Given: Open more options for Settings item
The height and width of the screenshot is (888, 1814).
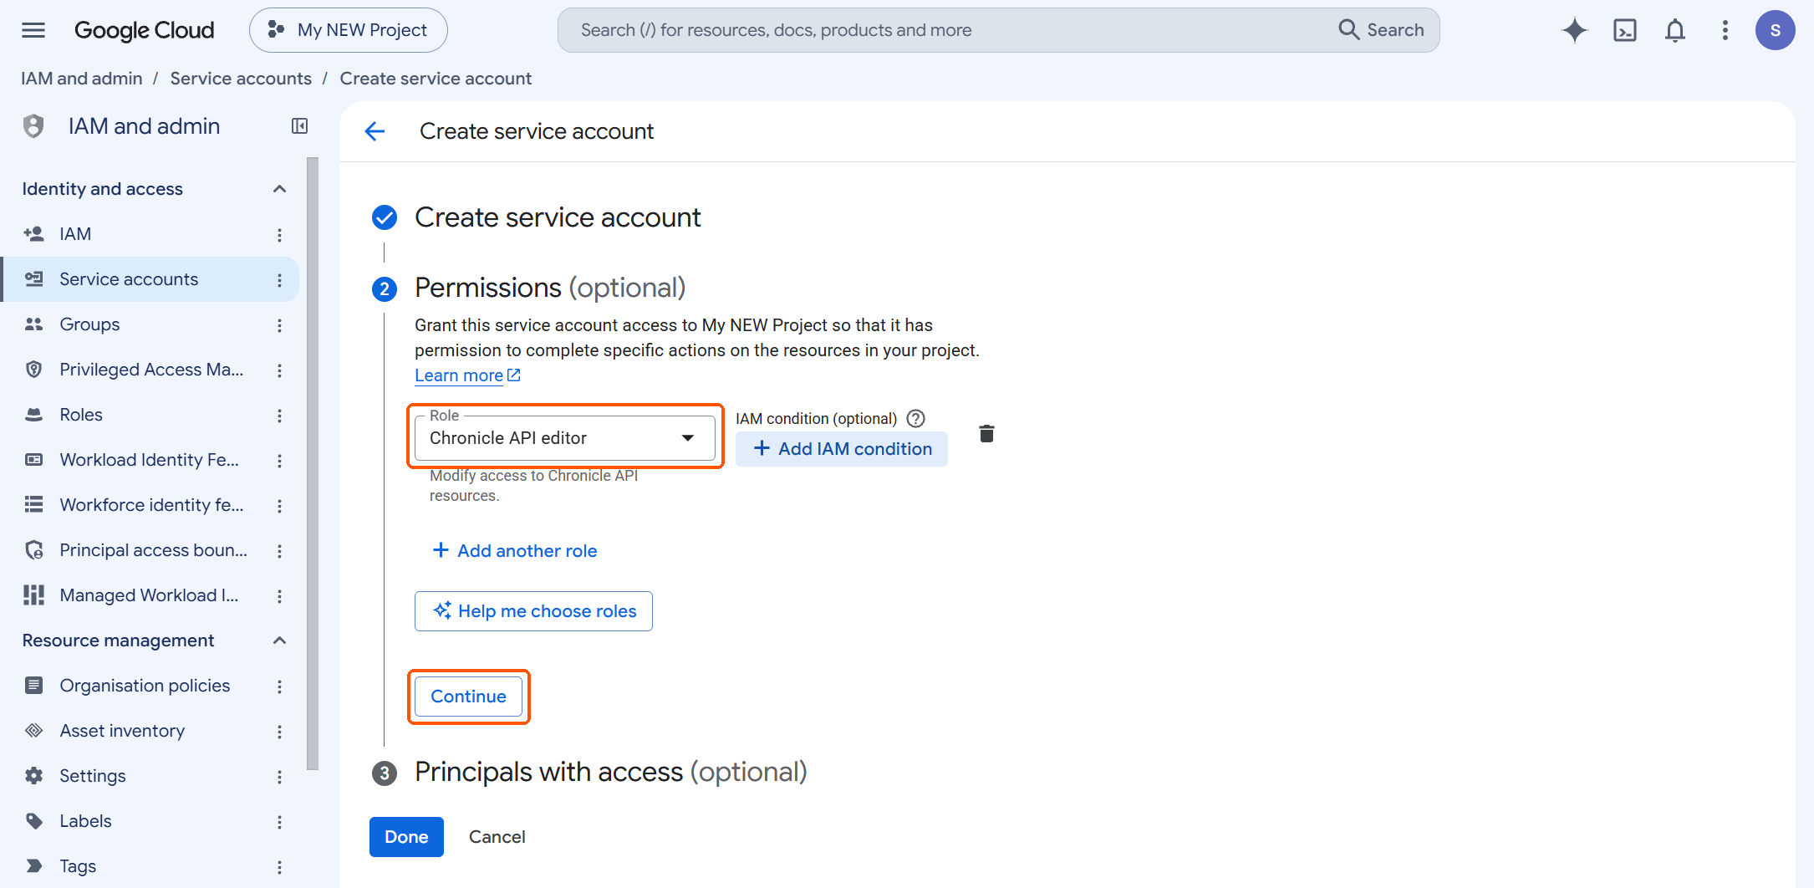Looking at the screenshot, I should 279,777.
